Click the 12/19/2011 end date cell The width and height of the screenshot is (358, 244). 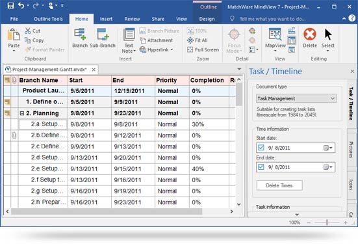tap(133, 91)
